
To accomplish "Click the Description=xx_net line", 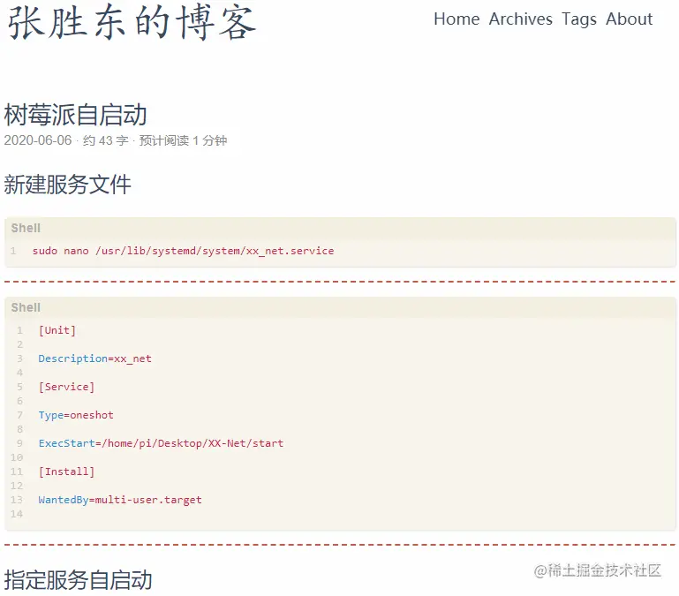I will [x=94, y=358].
